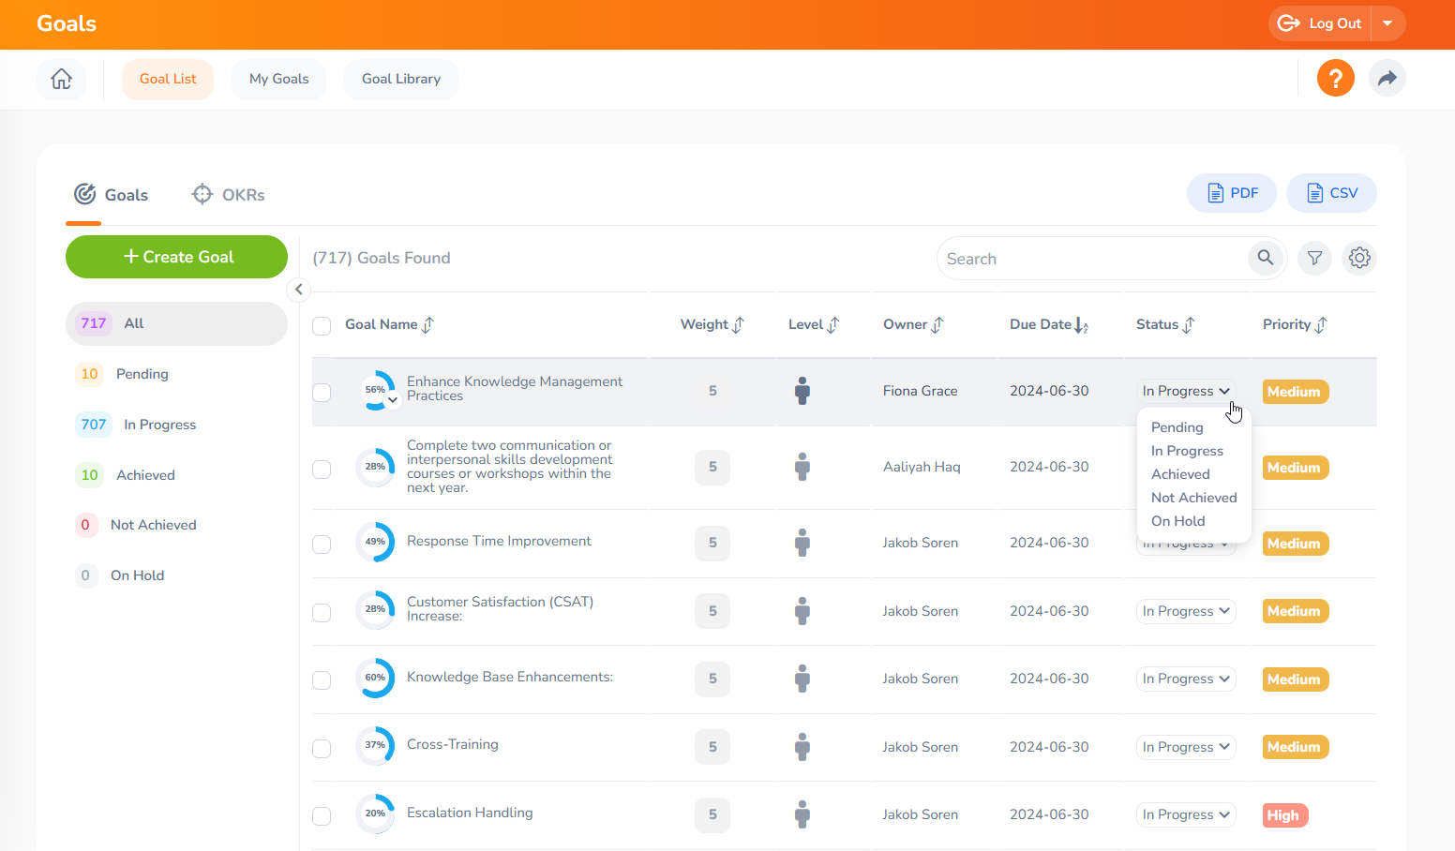
Task: Sort by Status arrow icon
Action: 1188,325
